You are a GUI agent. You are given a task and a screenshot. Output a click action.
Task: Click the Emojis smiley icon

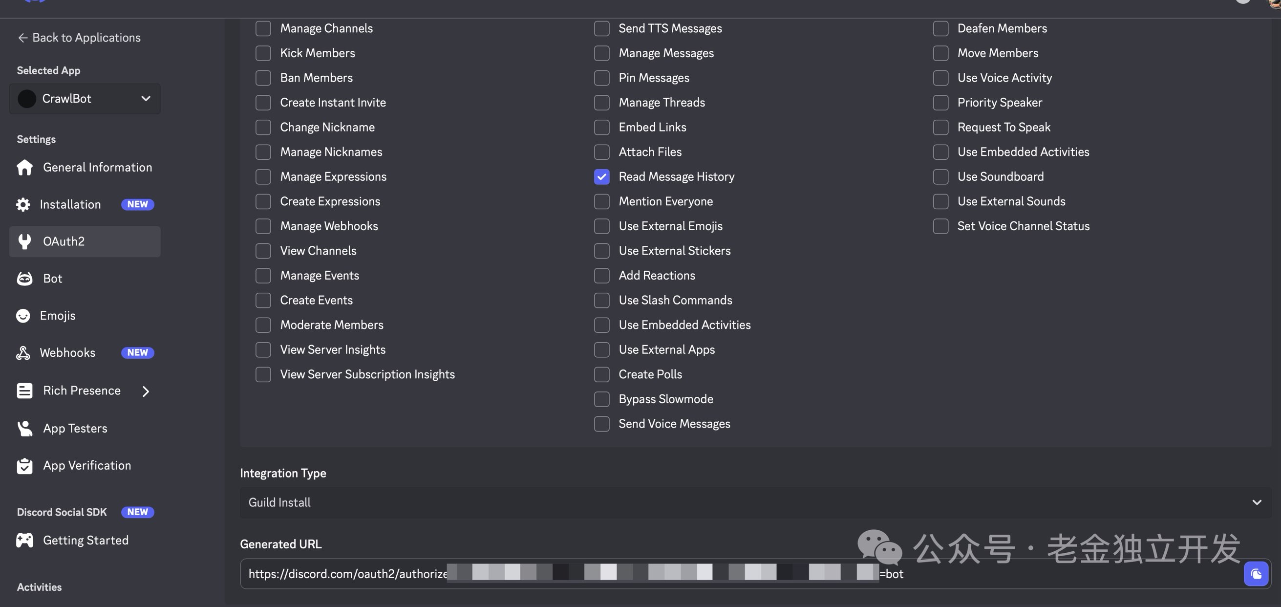[x=23, y=316]
